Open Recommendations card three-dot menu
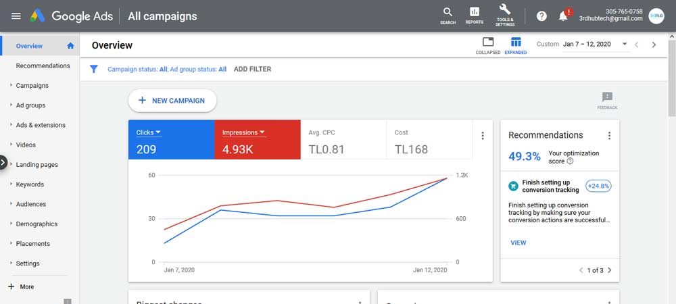The width and height of the screenshot is (676, 304). (609, 136)
